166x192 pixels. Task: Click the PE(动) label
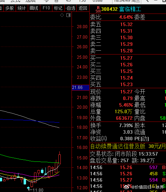142,139
